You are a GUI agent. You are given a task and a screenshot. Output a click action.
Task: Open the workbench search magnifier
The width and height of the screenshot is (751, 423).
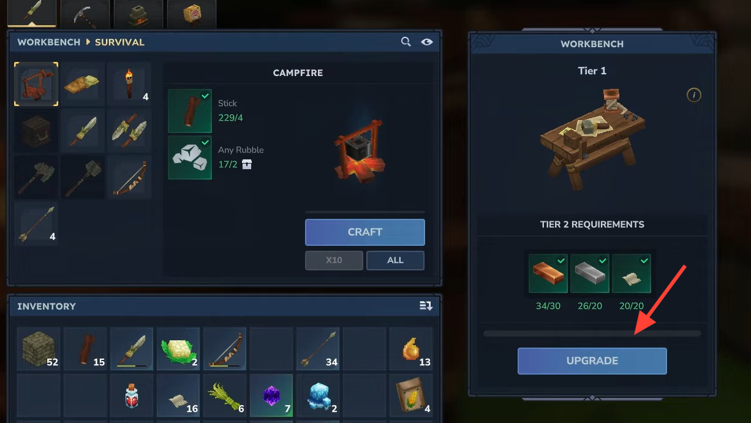tap(406, 42)
